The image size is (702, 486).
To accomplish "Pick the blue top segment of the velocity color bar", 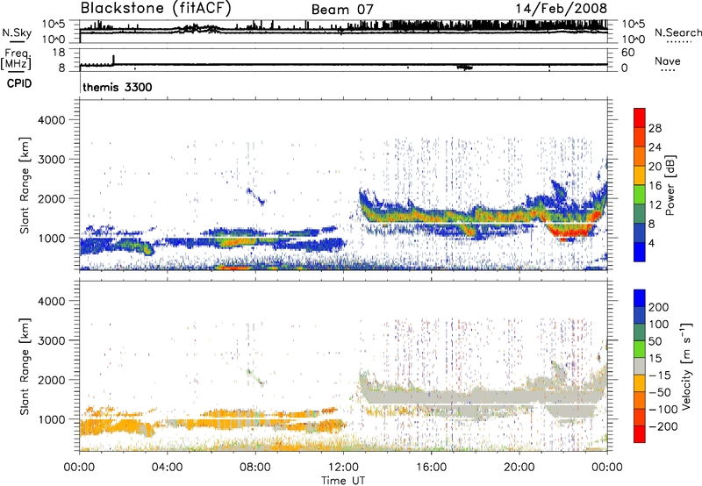I will (640, 298).
